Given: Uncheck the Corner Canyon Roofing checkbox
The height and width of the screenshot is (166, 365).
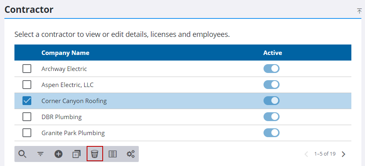Looking at the screenshot, I should click(x=27, y=101).
